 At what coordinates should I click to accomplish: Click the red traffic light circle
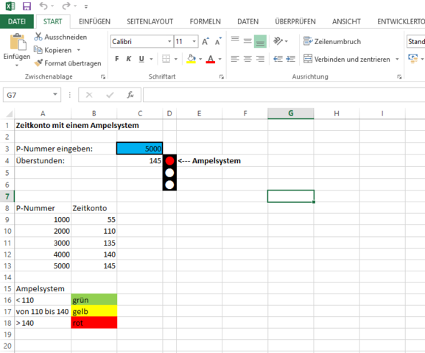coord(169,161)
